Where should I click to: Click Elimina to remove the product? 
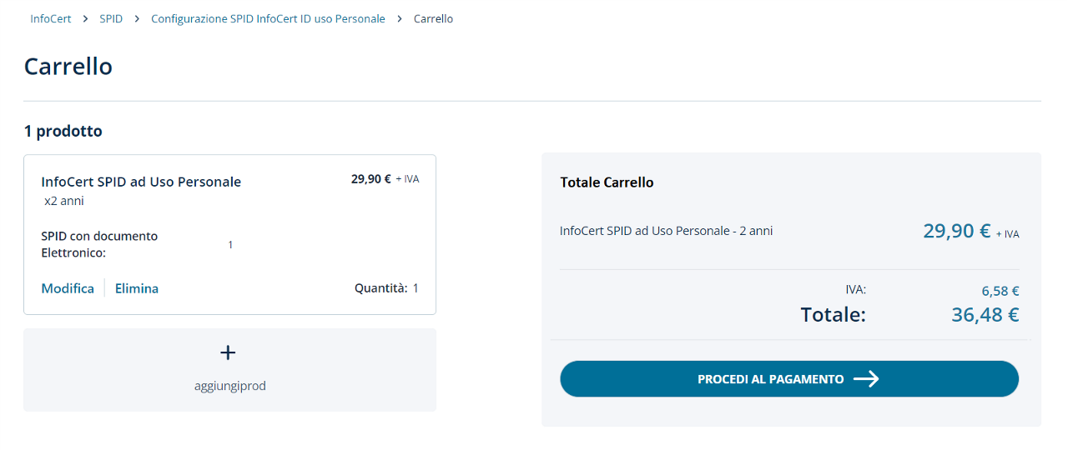[137, 288]
